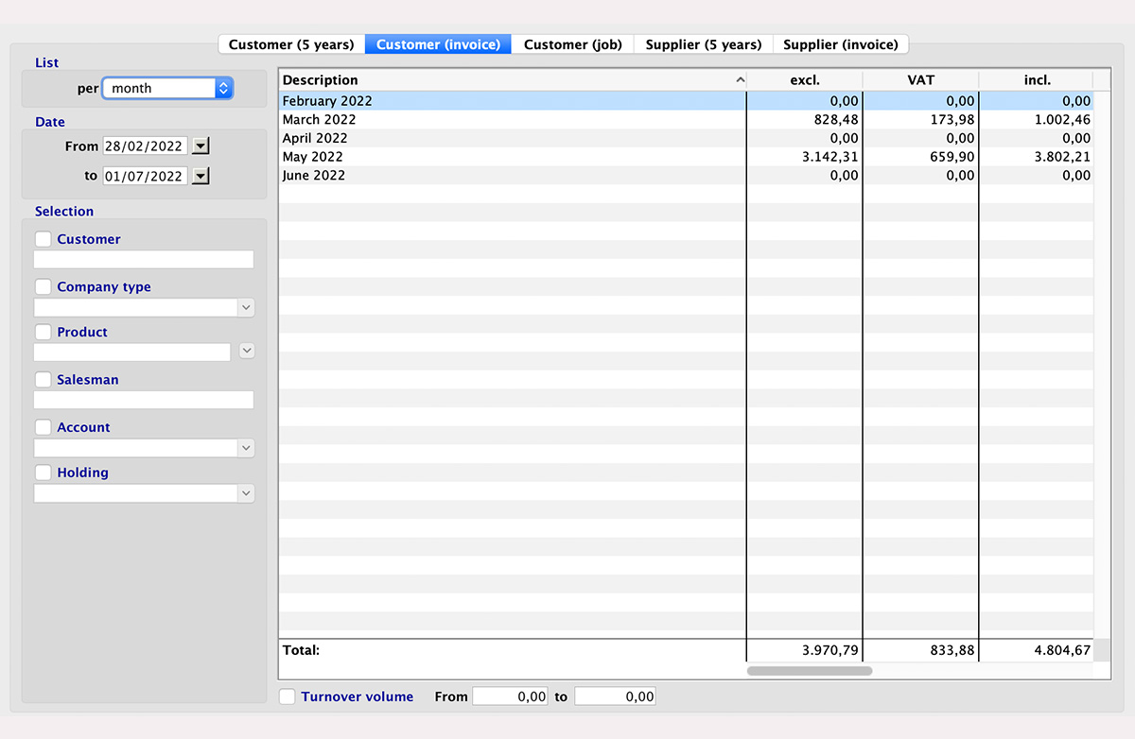Click the 3.802,21 incl. value
The width and height of the screenshot is (1135, 739).
click(x=1062, y=157)
